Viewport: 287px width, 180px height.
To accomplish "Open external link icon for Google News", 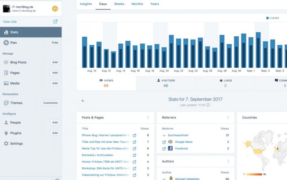I will point(164,142).
